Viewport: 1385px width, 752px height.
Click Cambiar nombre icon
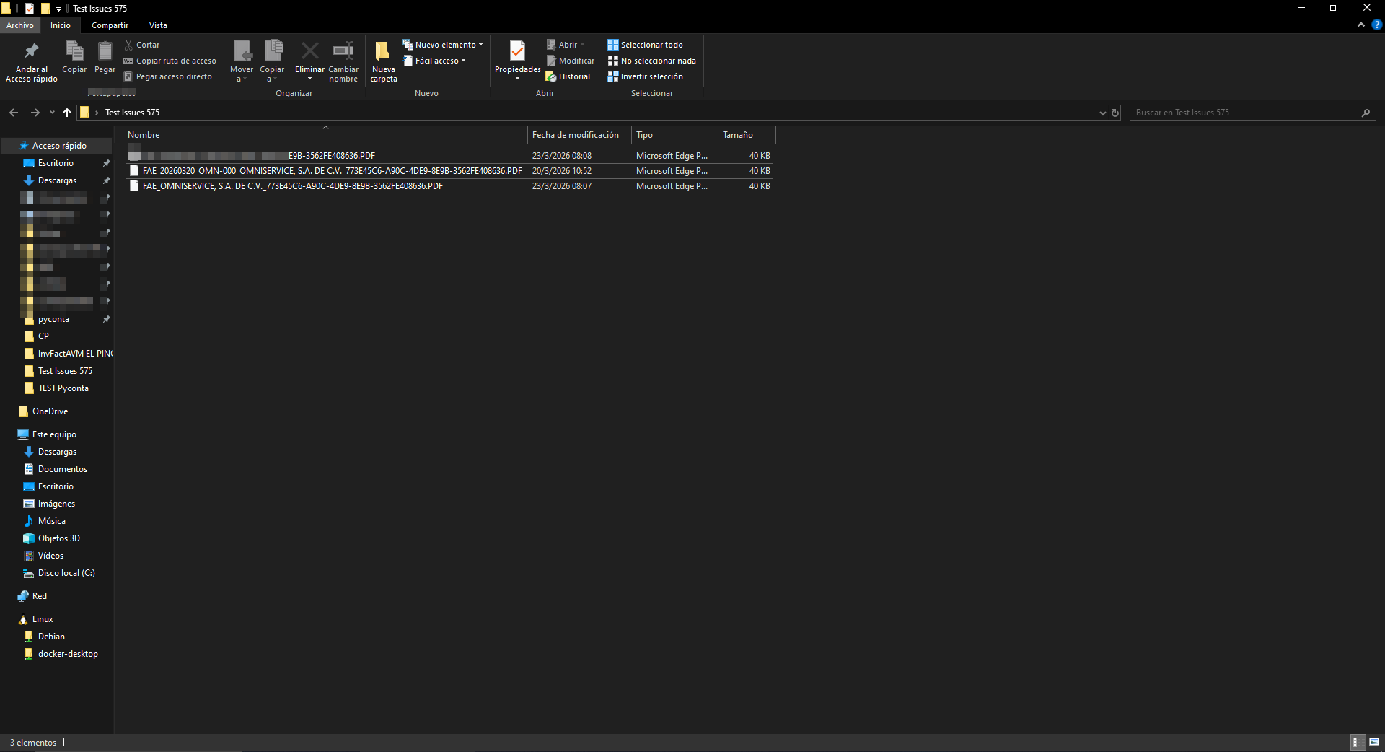tap(343, 51)
